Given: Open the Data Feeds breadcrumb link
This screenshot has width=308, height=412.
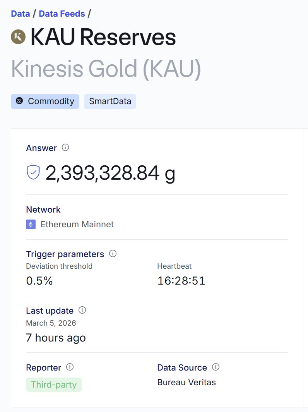Looking at the screenshot, I should coord(62,14).
